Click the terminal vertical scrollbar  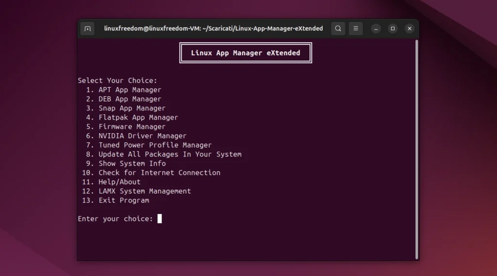pos(416,149)
